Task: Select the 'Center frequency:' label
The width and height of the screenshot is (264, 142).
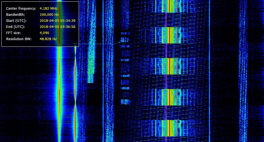Action: (x=21, y=9)
